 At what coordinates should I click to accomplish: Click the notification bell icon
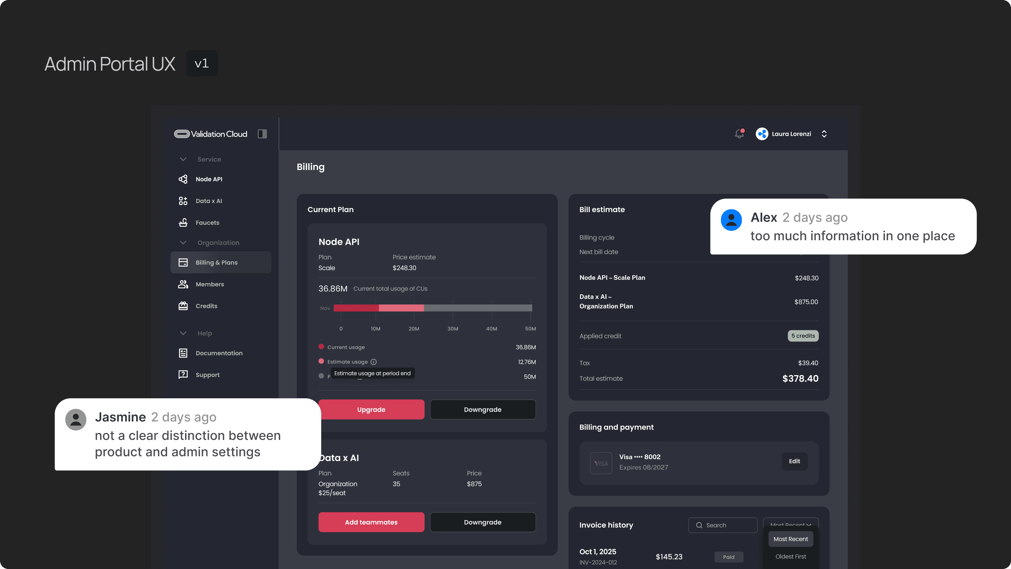(x=739, y=134)
